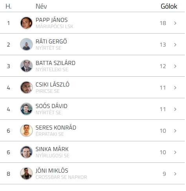Click Sinka Márk's profile picture
Image resolution: width=186 pixels, height=191 pixels.
26,152
